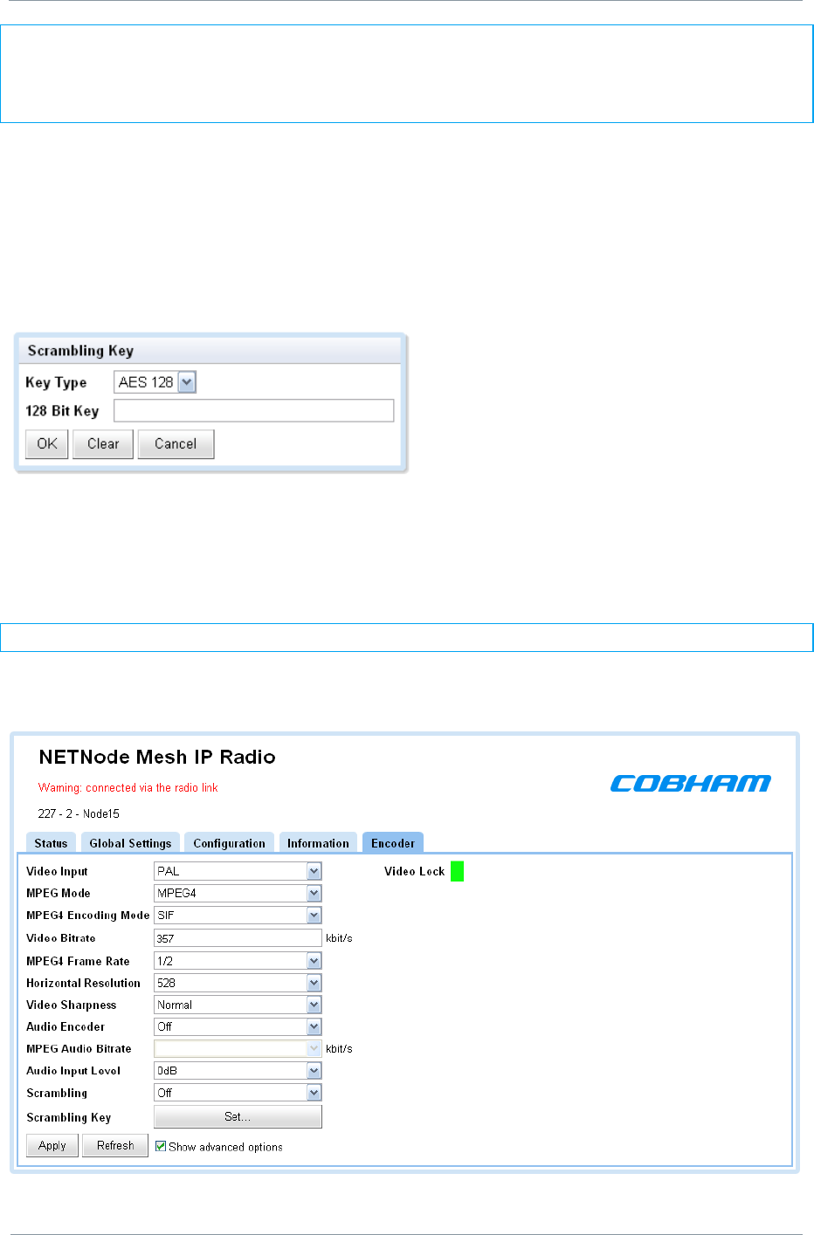Click the Cobham logo
The height and width of the screenshot is (1235, 814).
click(690, 784)
